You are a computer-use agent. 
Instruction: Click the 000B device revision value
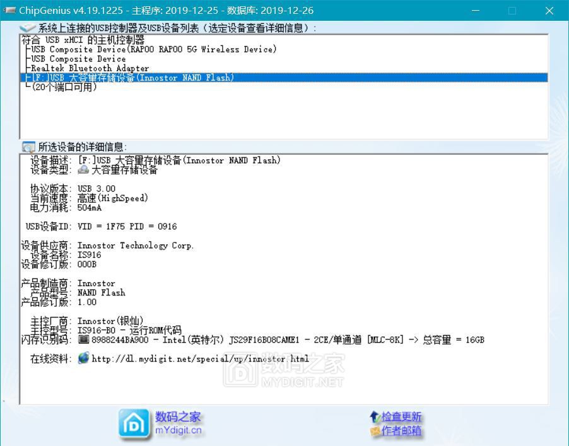(87, 264)
